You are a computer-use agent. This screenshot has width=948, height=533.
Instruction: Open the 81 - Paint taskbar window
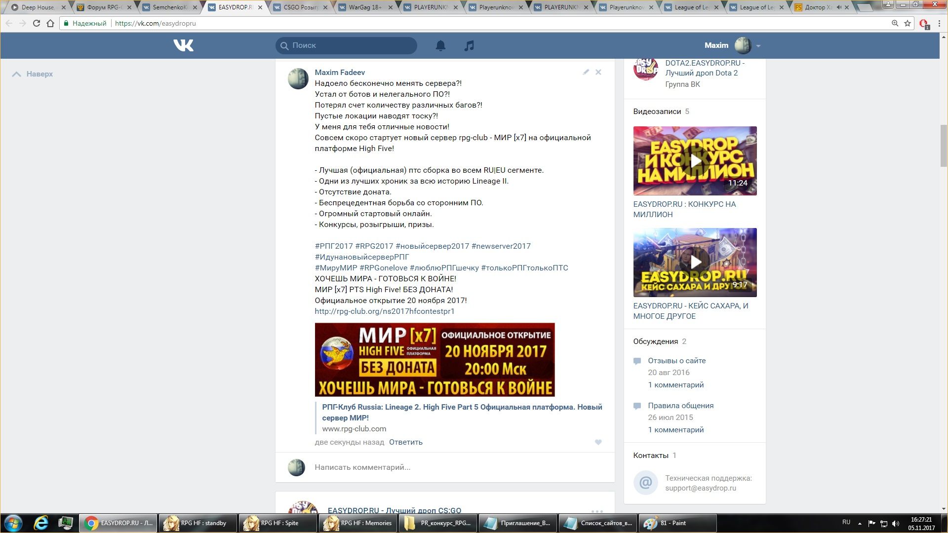677,523
